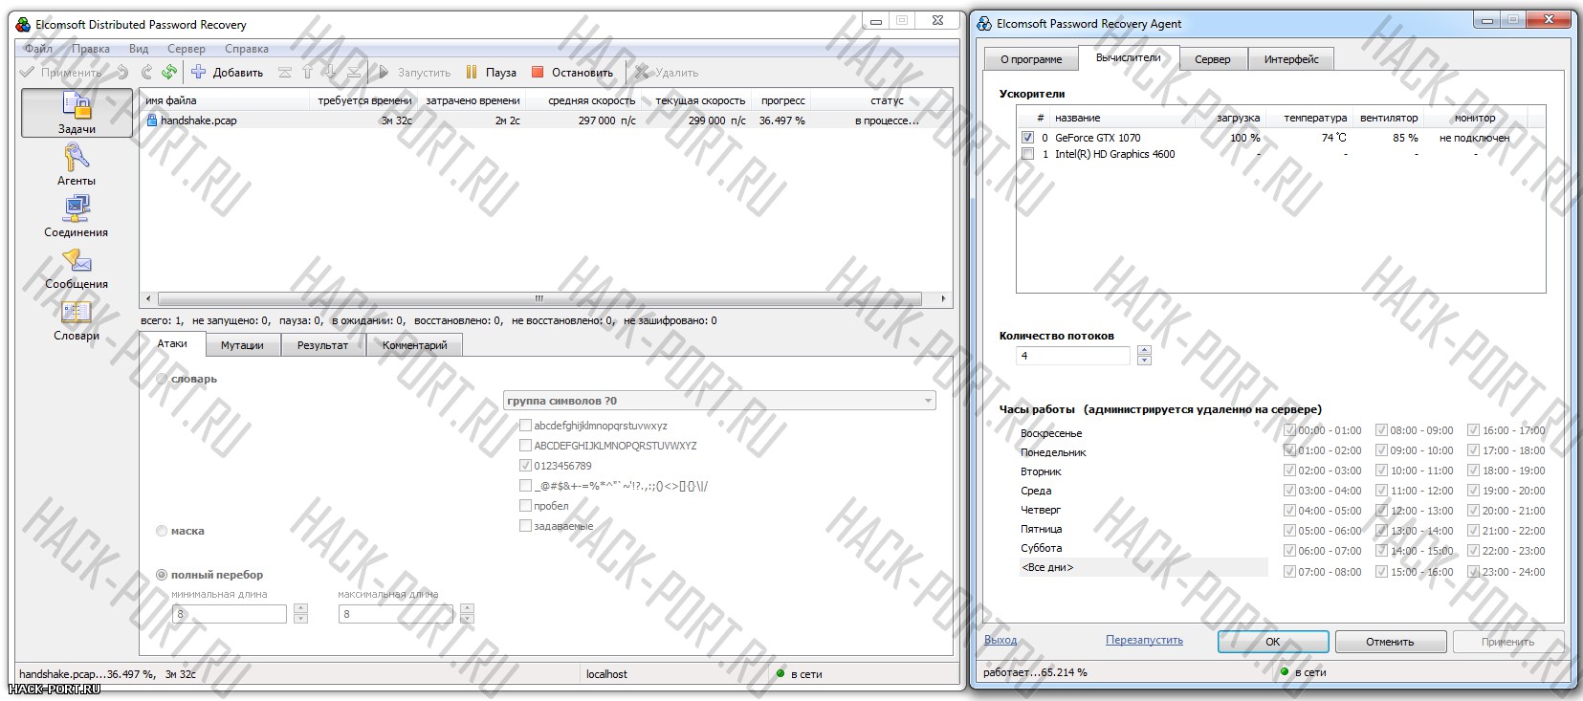Screen dimensions: 1583x701
Task: Open the Сообщения sidebar section
Action: (77, 268)
